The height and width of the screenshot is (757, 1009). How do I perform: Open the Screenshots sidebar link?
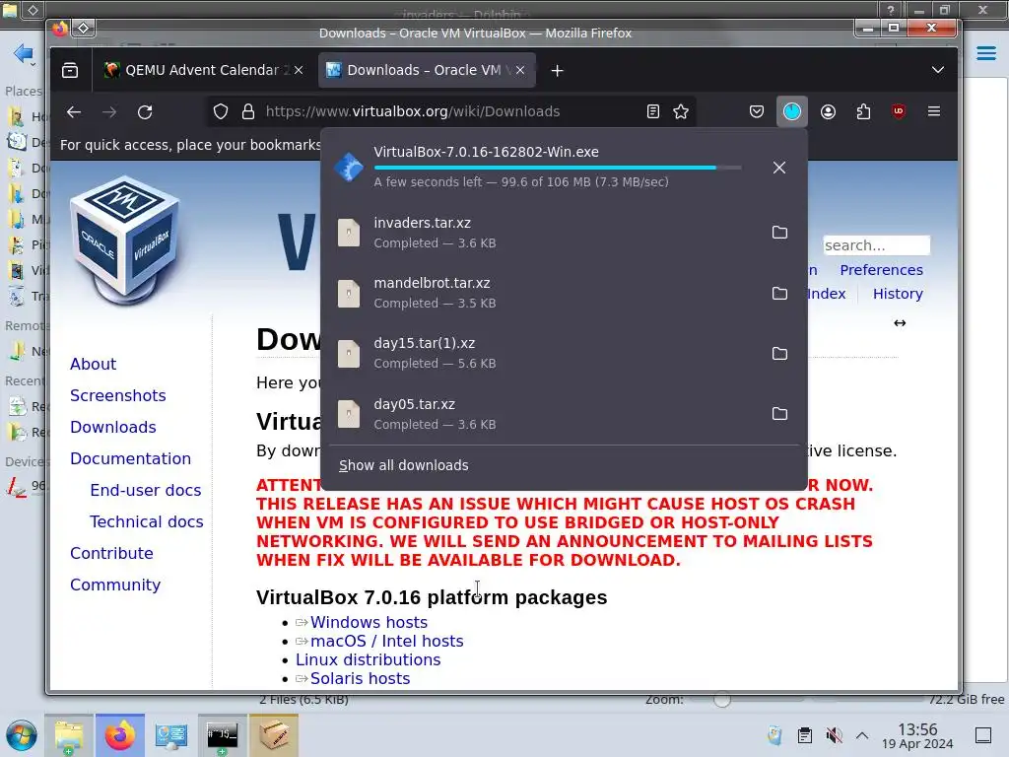[118, 396]
